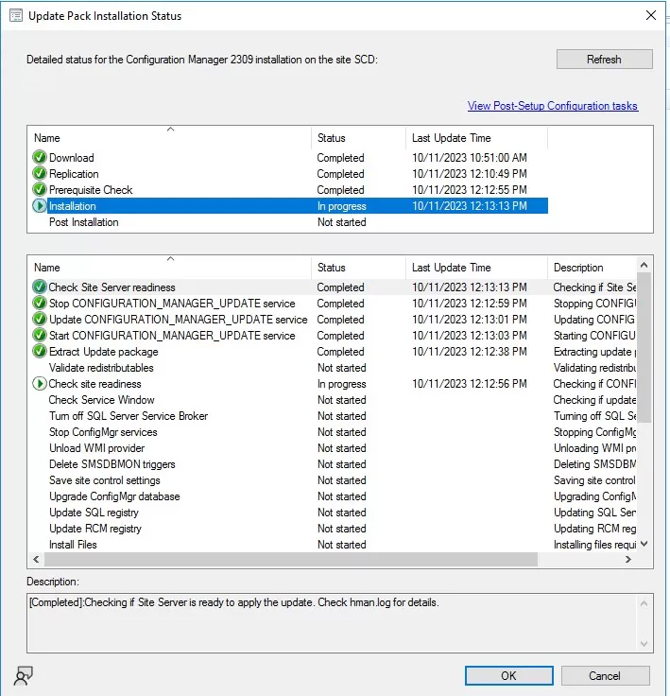Click check icon beside Update CONFIGURATION_MANAGER_UPDATE service
Screen dimensions: 670x696
tap(40, 319)
